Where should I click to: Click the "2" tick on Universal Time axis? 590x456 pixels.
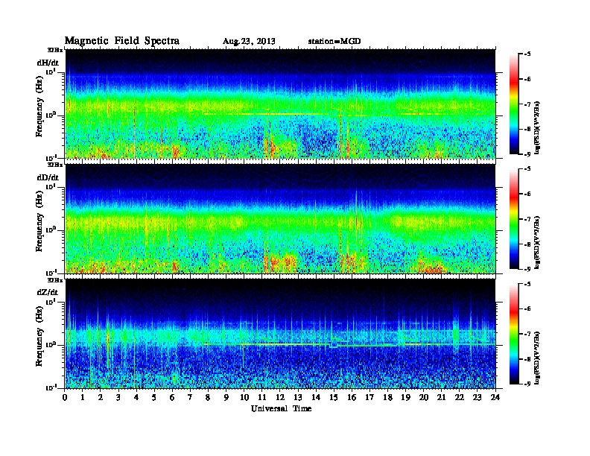101,398
